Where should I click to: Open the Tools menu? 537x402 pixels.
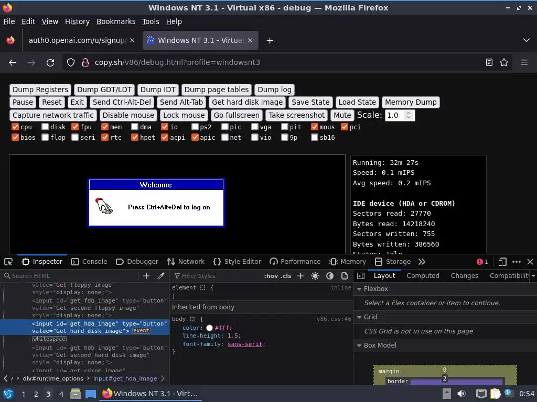point(151,21)
